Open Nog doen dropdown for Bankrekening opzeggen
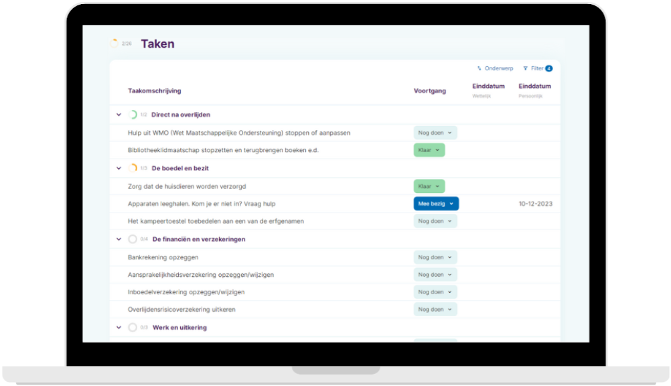Image resolution: width=671 pixels, height=386 pixels. coord(435,257)
